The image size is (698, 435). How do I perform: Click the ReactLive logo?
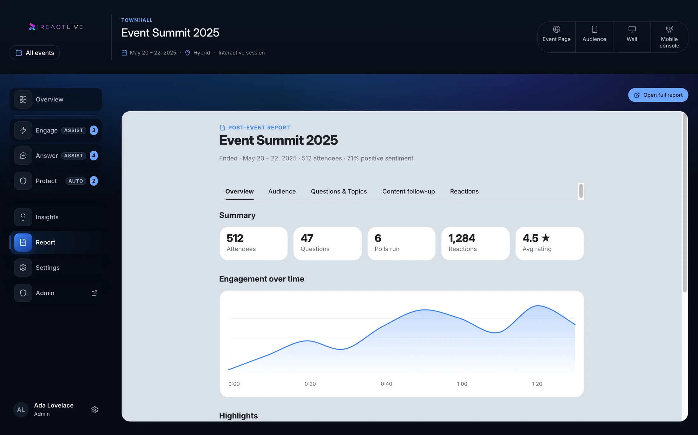[x=56, y=27]
